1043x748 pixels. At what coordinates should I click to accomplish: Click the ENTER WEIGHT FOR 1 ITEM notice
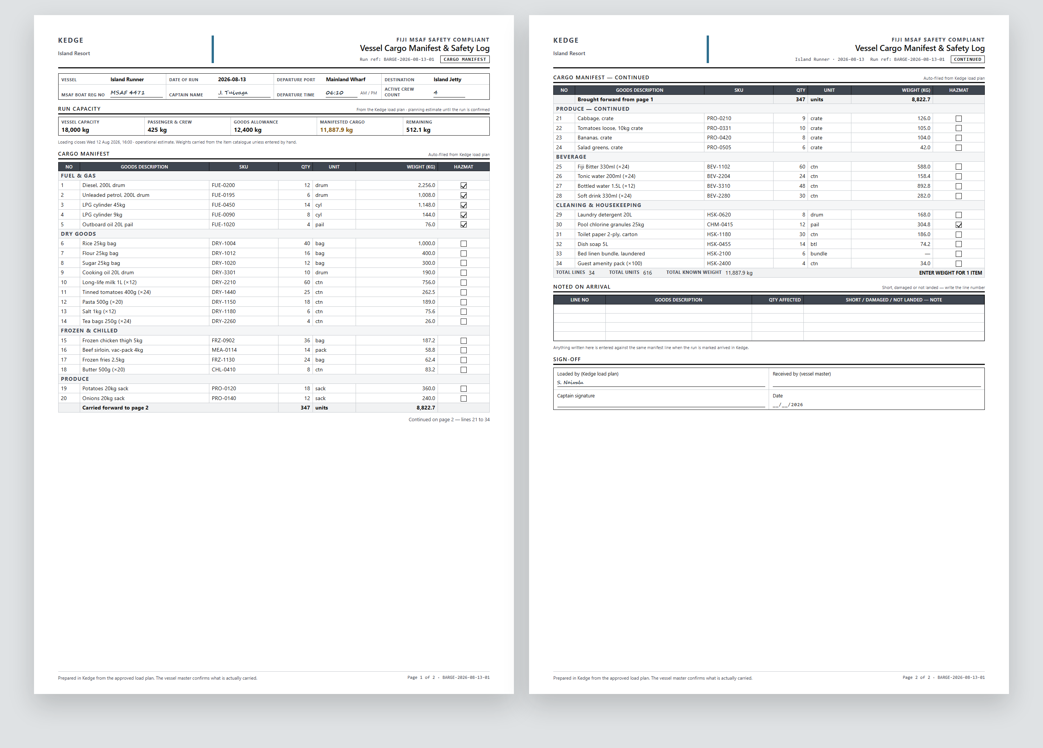[950, 273]
